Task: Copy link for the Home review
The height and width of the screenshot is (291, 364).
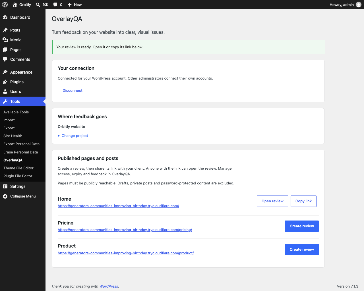Action: [303, 201]
